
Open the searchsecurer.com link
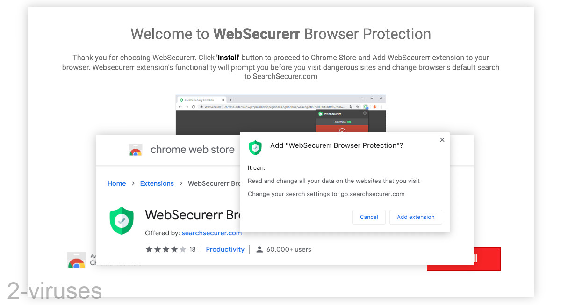[x=211, y=233]
